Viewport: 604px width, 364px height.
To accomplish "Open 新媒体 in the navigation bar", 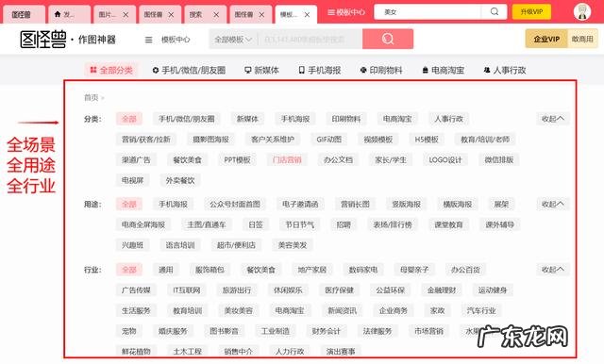I will 261,70.
